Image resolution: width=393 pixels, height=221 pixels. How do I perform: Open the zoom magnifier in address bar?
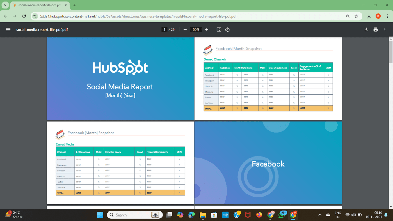348,16
